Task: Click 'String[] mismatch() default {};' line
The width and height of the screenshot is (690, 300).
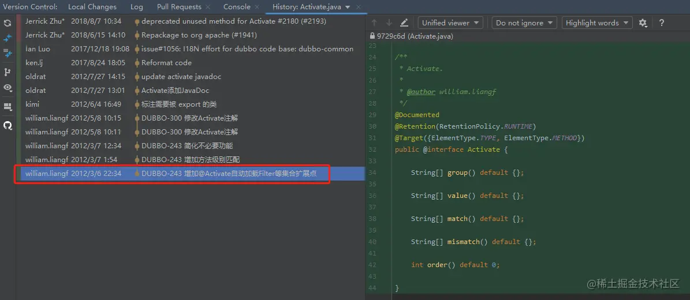Action: [473, 242]
